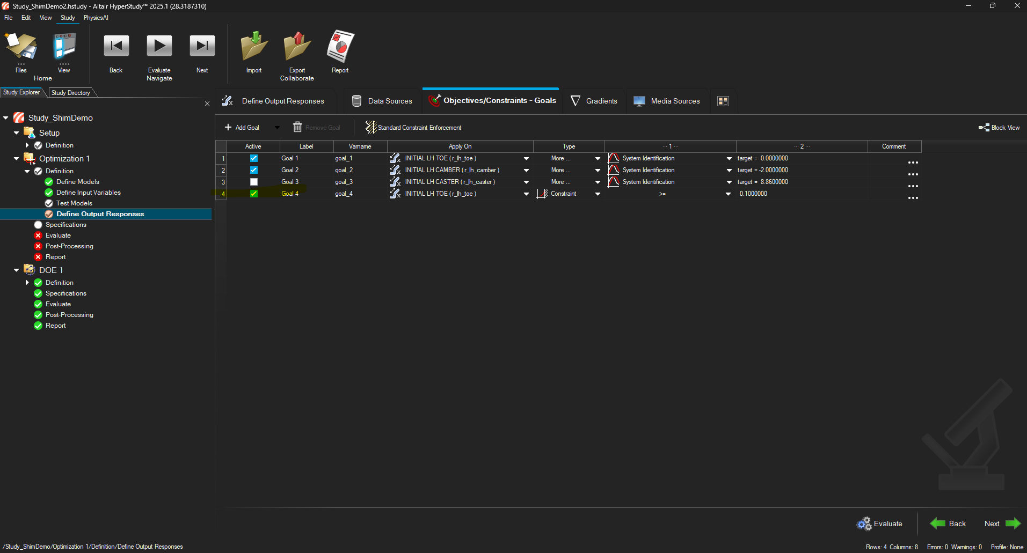Click the Import folder icon
This screenshot has width=1027, height=553.
point(254,46)
